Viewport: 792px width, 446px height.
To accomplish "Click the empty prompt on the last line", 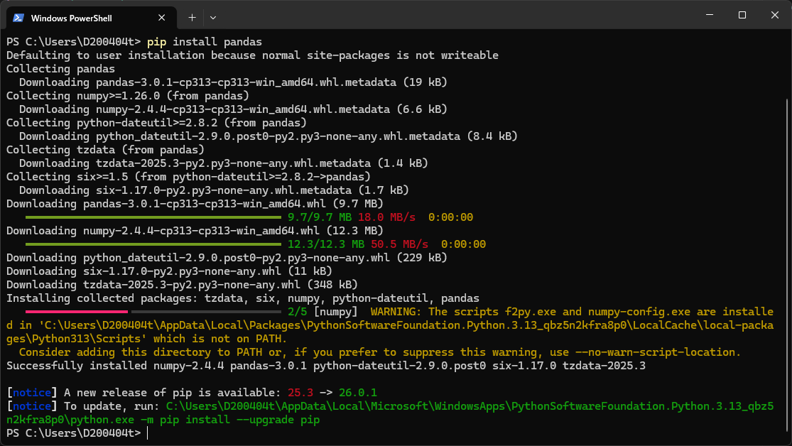I will [x=148, y=433].
